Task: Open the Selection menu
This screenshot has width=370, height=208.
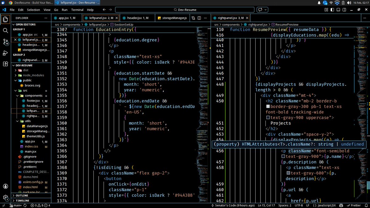Action: [x=33, y=10]
